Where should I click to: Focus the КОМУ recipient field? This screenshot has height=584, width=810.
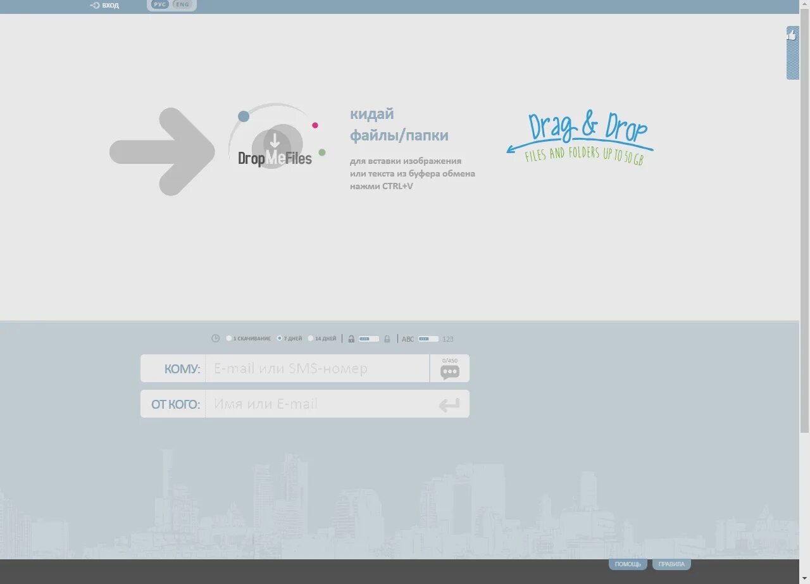tap(317, 368)
